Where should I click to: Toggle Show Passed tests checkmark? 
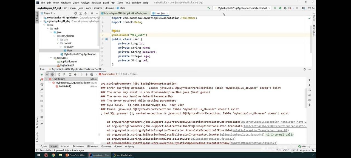(47, 74)
